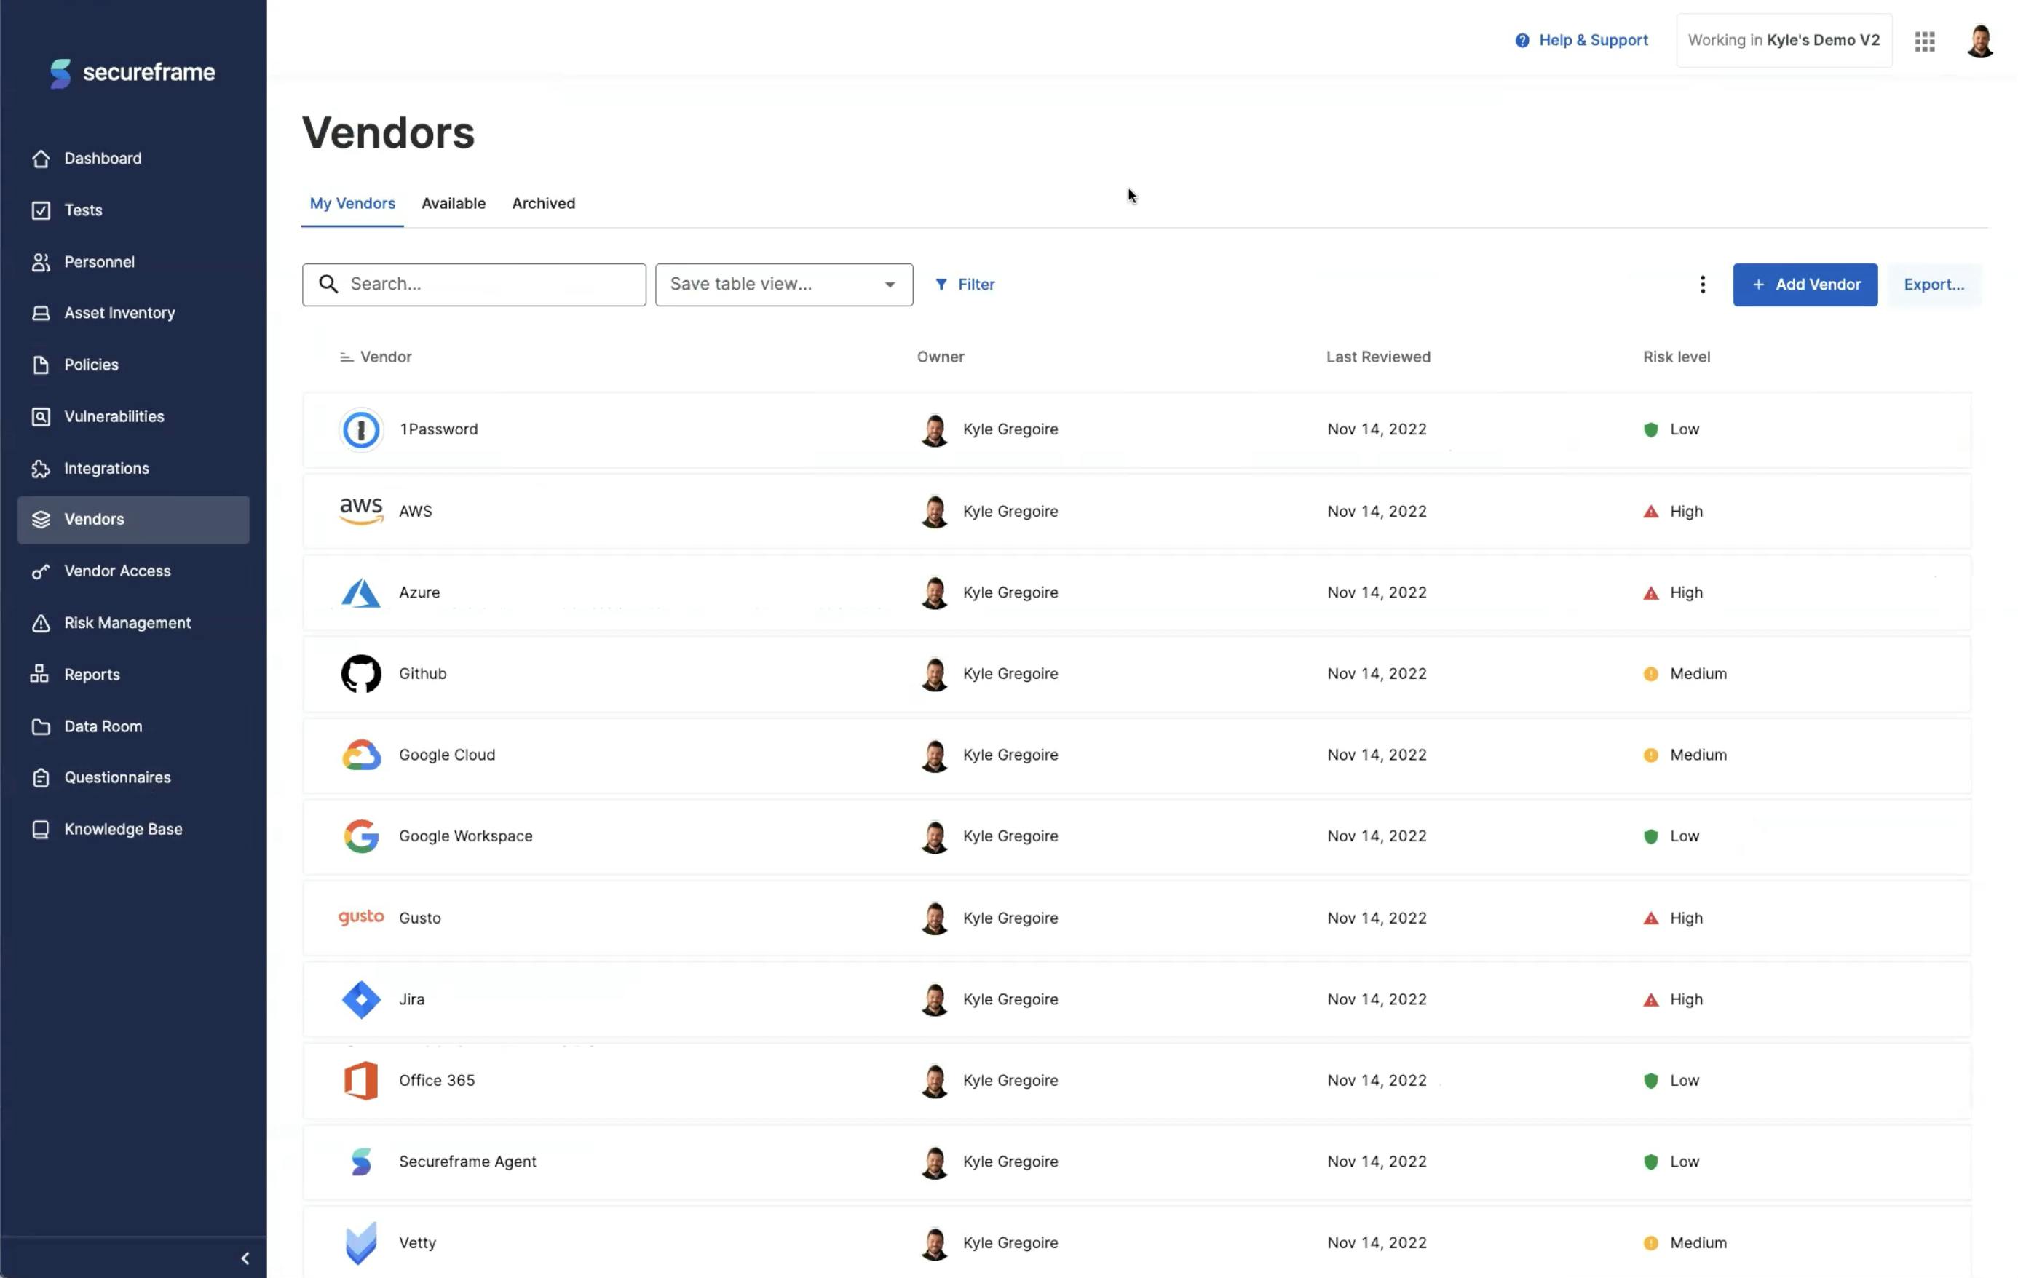Open the Google Cloud vendor name

click(447, 755)
